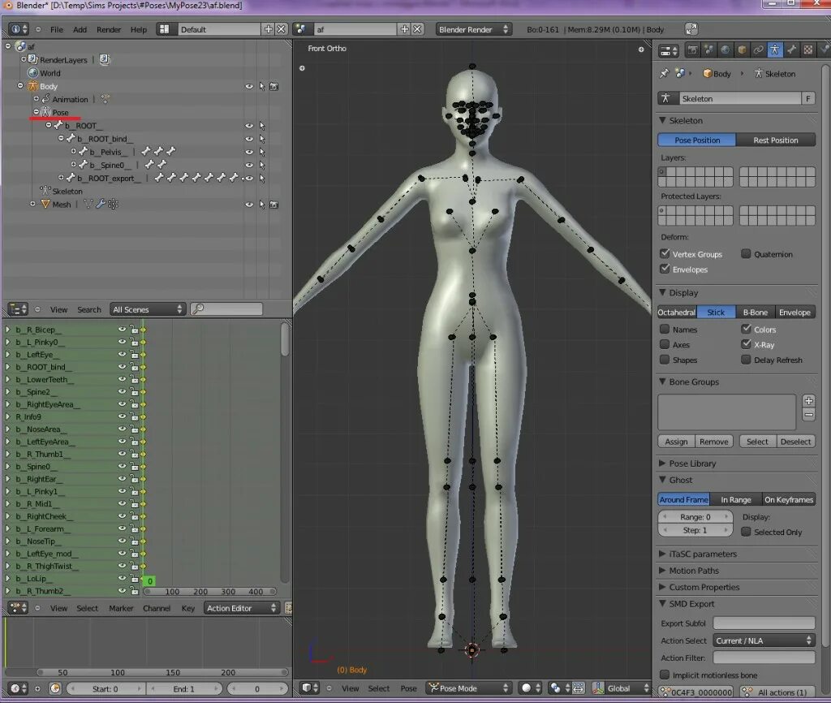
Task: Switch skeleton to Rest Position
Action: tap(776, 140)
